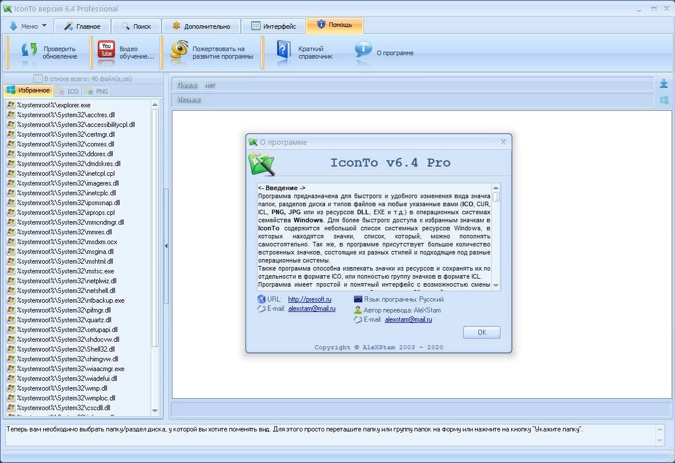The image size is (675, 463).
Task: Select System32\ddores.dll entry
Action: pyautogui.click(x=65, y=154)
